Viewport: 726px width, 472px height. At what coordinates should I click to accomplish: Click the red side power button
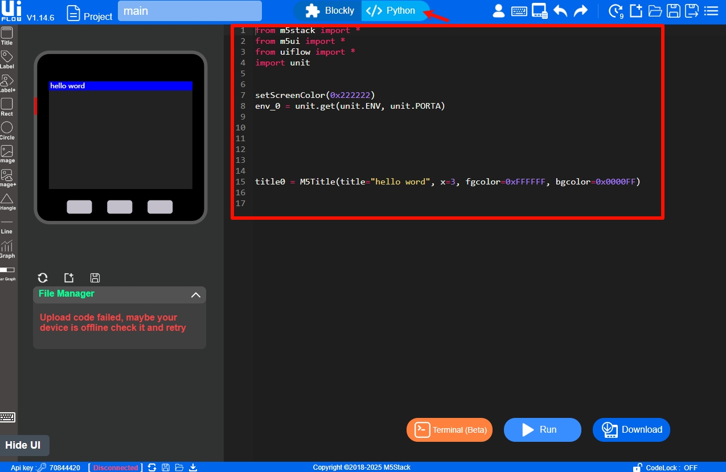35,106
